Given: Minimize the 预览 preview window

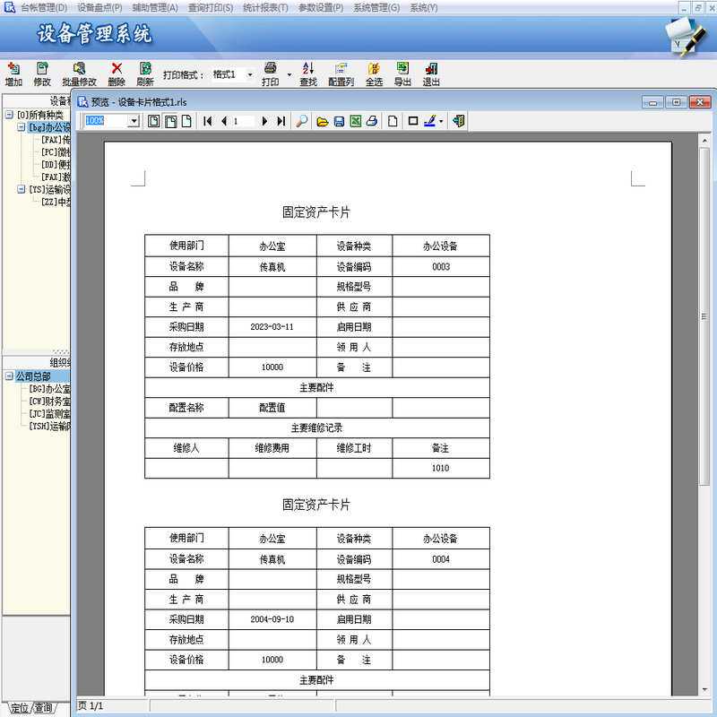Looking at the screenshot, I should (x=652, y=102).
